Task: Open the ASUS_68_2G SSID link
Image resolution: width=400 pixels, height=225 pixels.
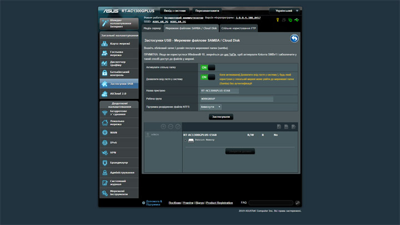Action: click(x=160, y=22)
